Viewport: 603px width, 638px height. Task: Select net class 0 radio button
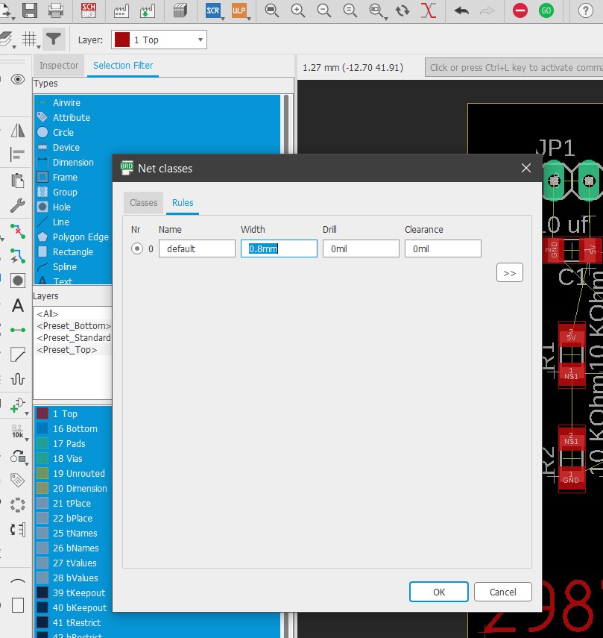[137, 248]
